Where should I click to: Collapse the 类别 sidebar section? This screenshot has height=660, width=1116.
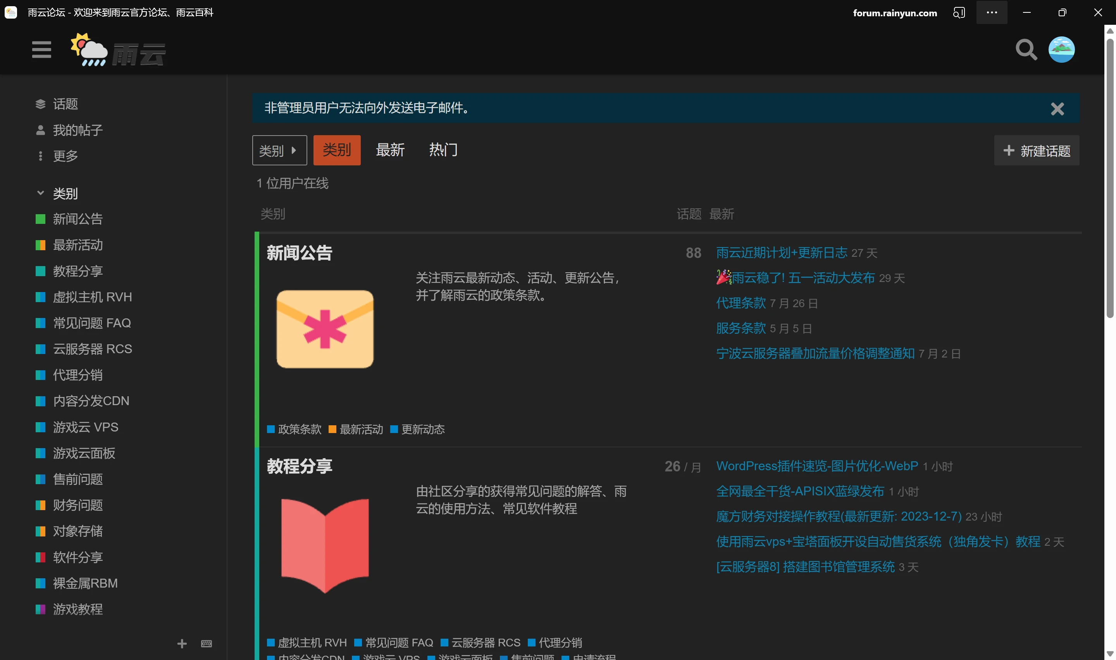tap(40, 193)
